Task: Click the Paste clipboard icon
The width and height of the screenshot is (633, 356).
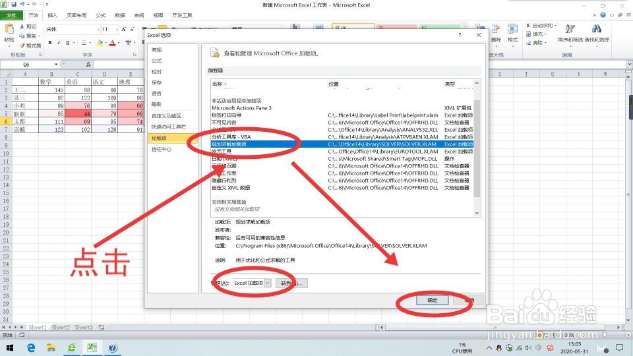Action: [x=9, y=29]
